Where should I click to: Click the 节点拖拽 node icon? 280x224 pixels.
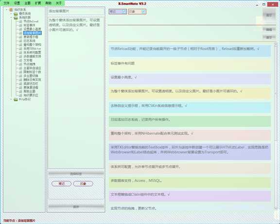[x=20, y=64]
